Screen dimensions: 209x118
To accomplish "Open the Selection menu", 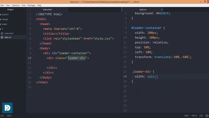I will coord(16,5).
